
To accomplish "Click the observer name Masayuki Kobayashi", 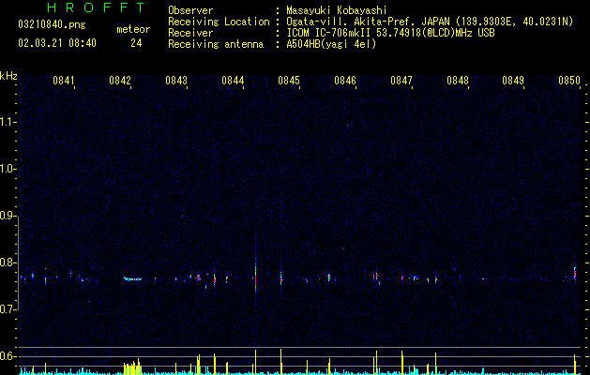I will pos(337,10).
